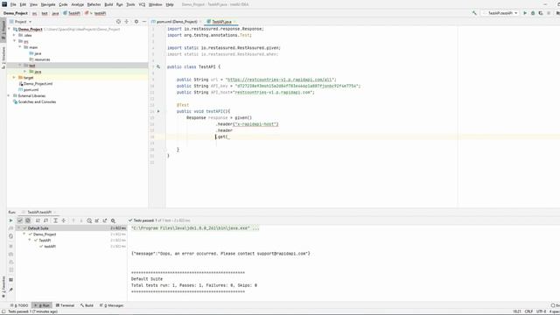Viewport: 560px width, 315px height.
Task: Open the Build tool window button at bottom
Action: tap(87, 305)
